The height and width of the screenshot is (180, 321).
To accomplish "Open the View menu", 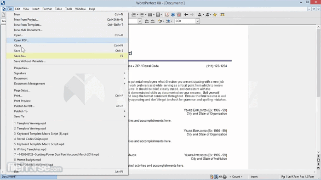I will pyautogui.click(x=26, y=9).
